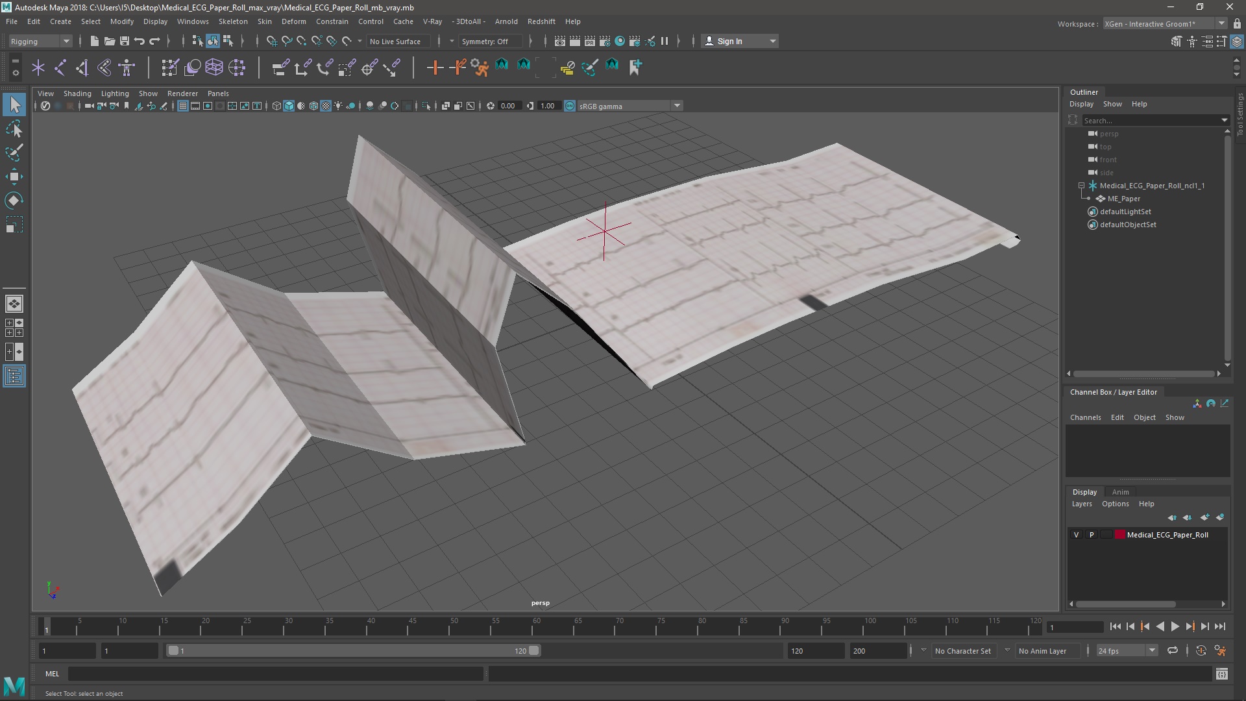Click the Symmetry: Off button

pos(490,41)
